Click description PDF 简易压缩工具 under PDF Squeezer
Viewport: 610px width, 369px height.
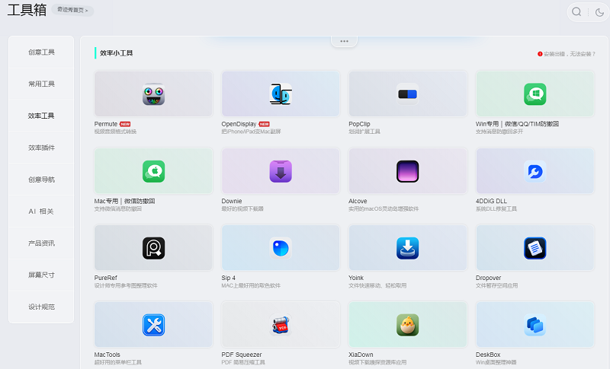click(243, 362)
